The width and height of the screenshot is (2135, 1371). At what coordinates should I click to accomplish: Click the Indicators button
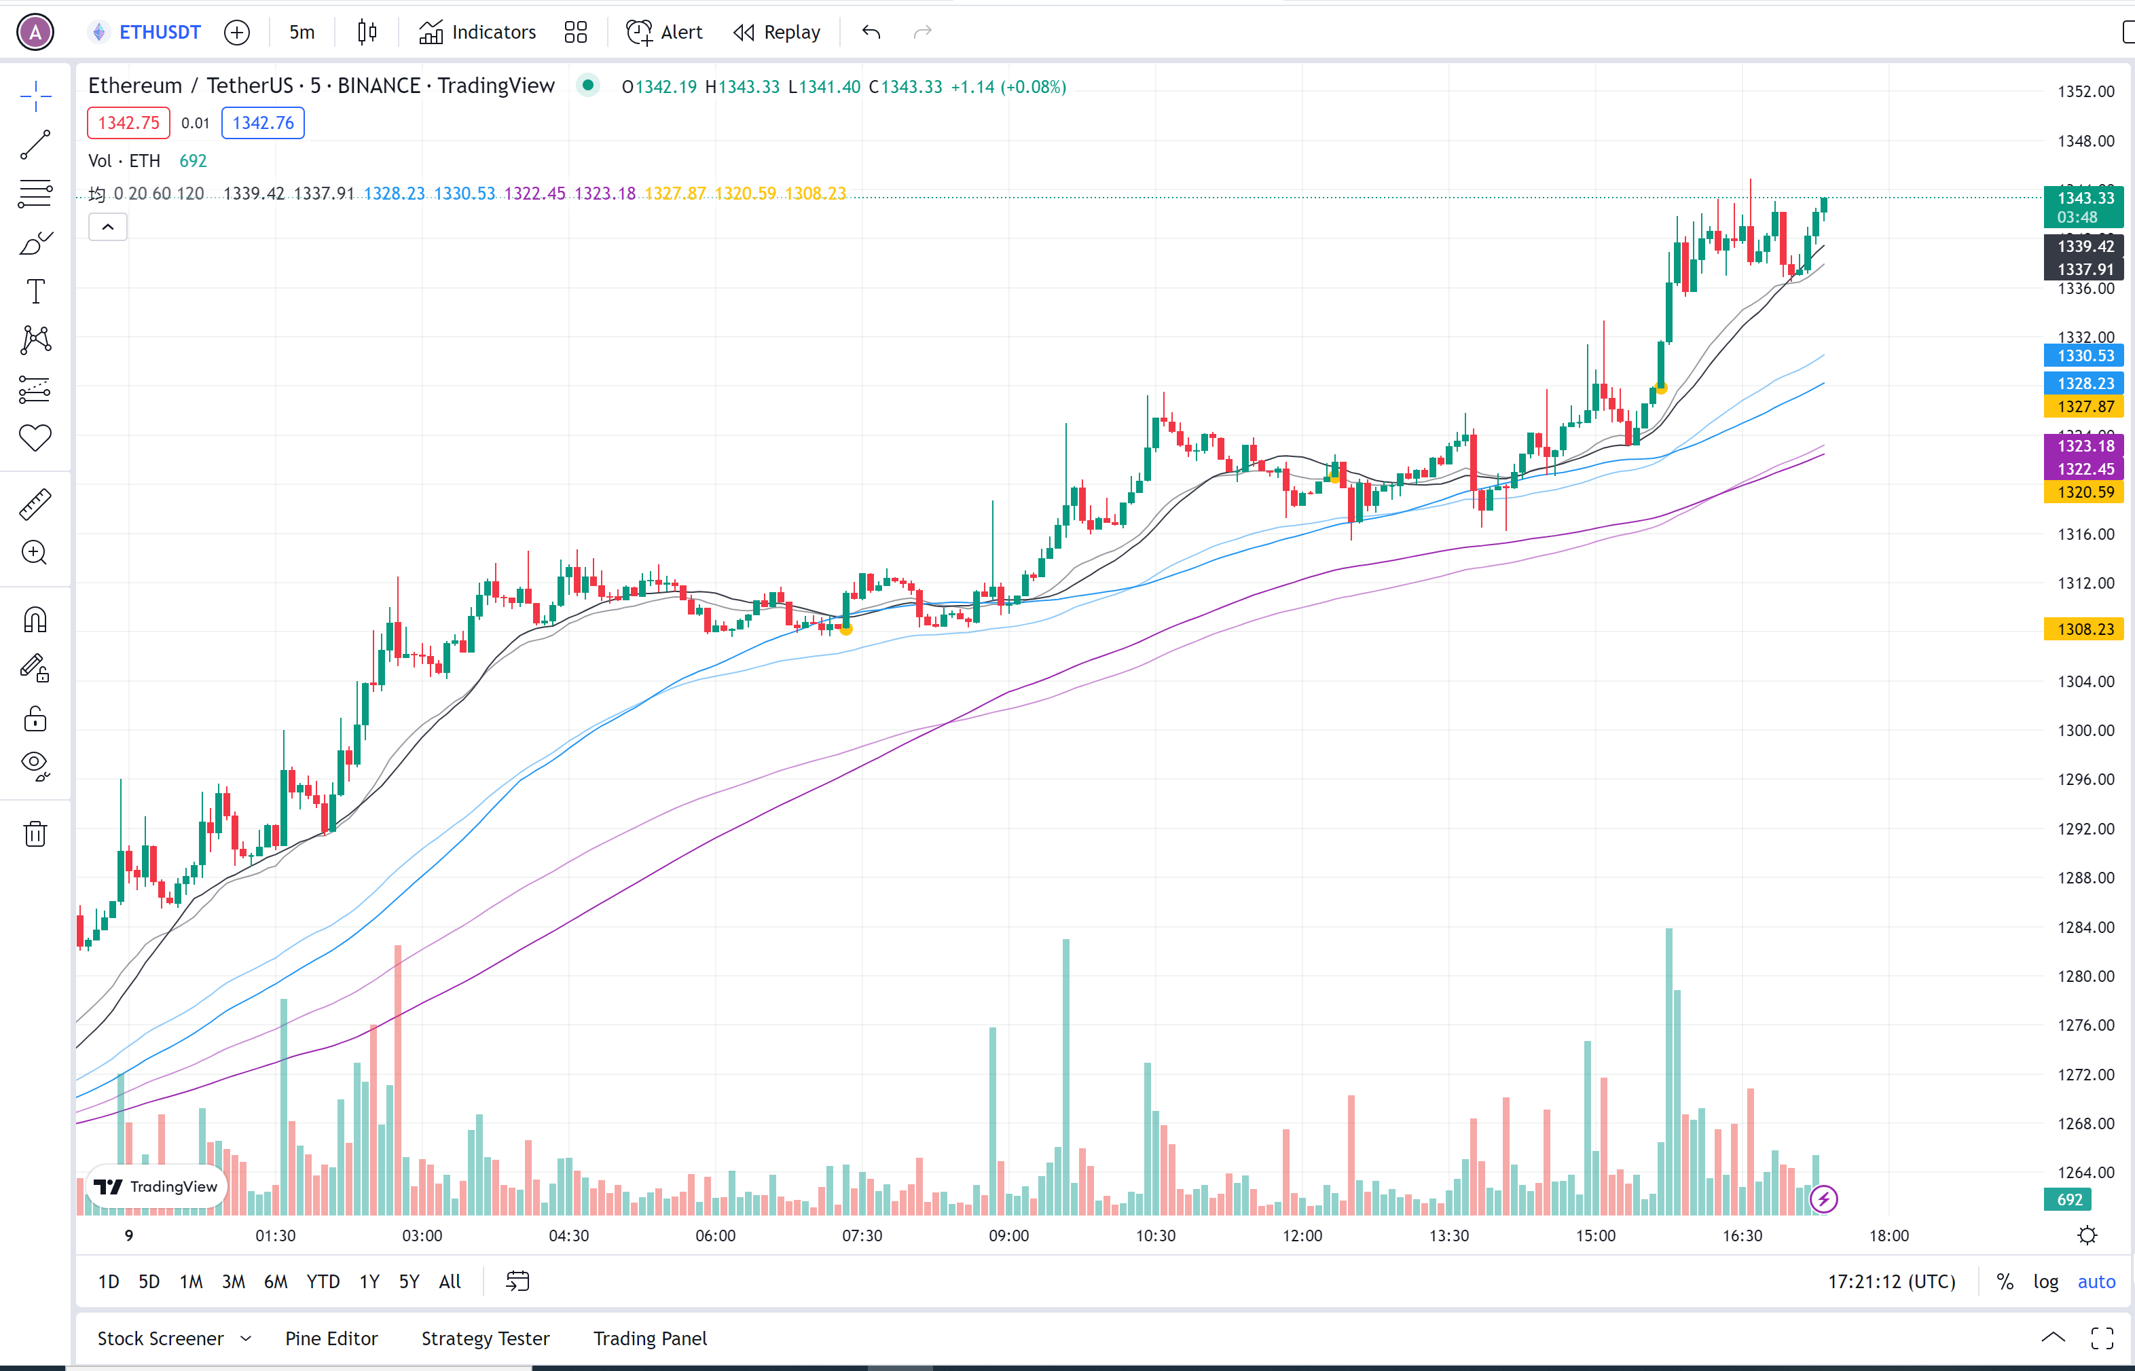click(478, 33)
